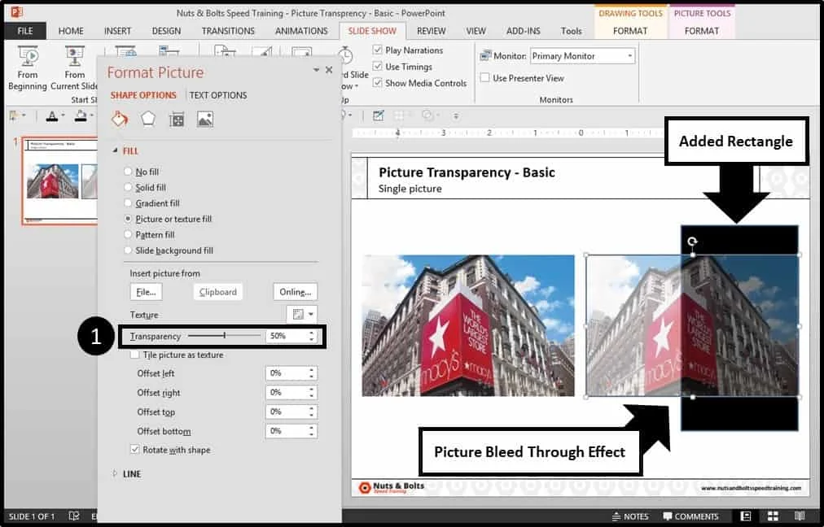Viewport: 824px width, 527px height.
Task: Click the Transparency slider track
Action: 225,335
